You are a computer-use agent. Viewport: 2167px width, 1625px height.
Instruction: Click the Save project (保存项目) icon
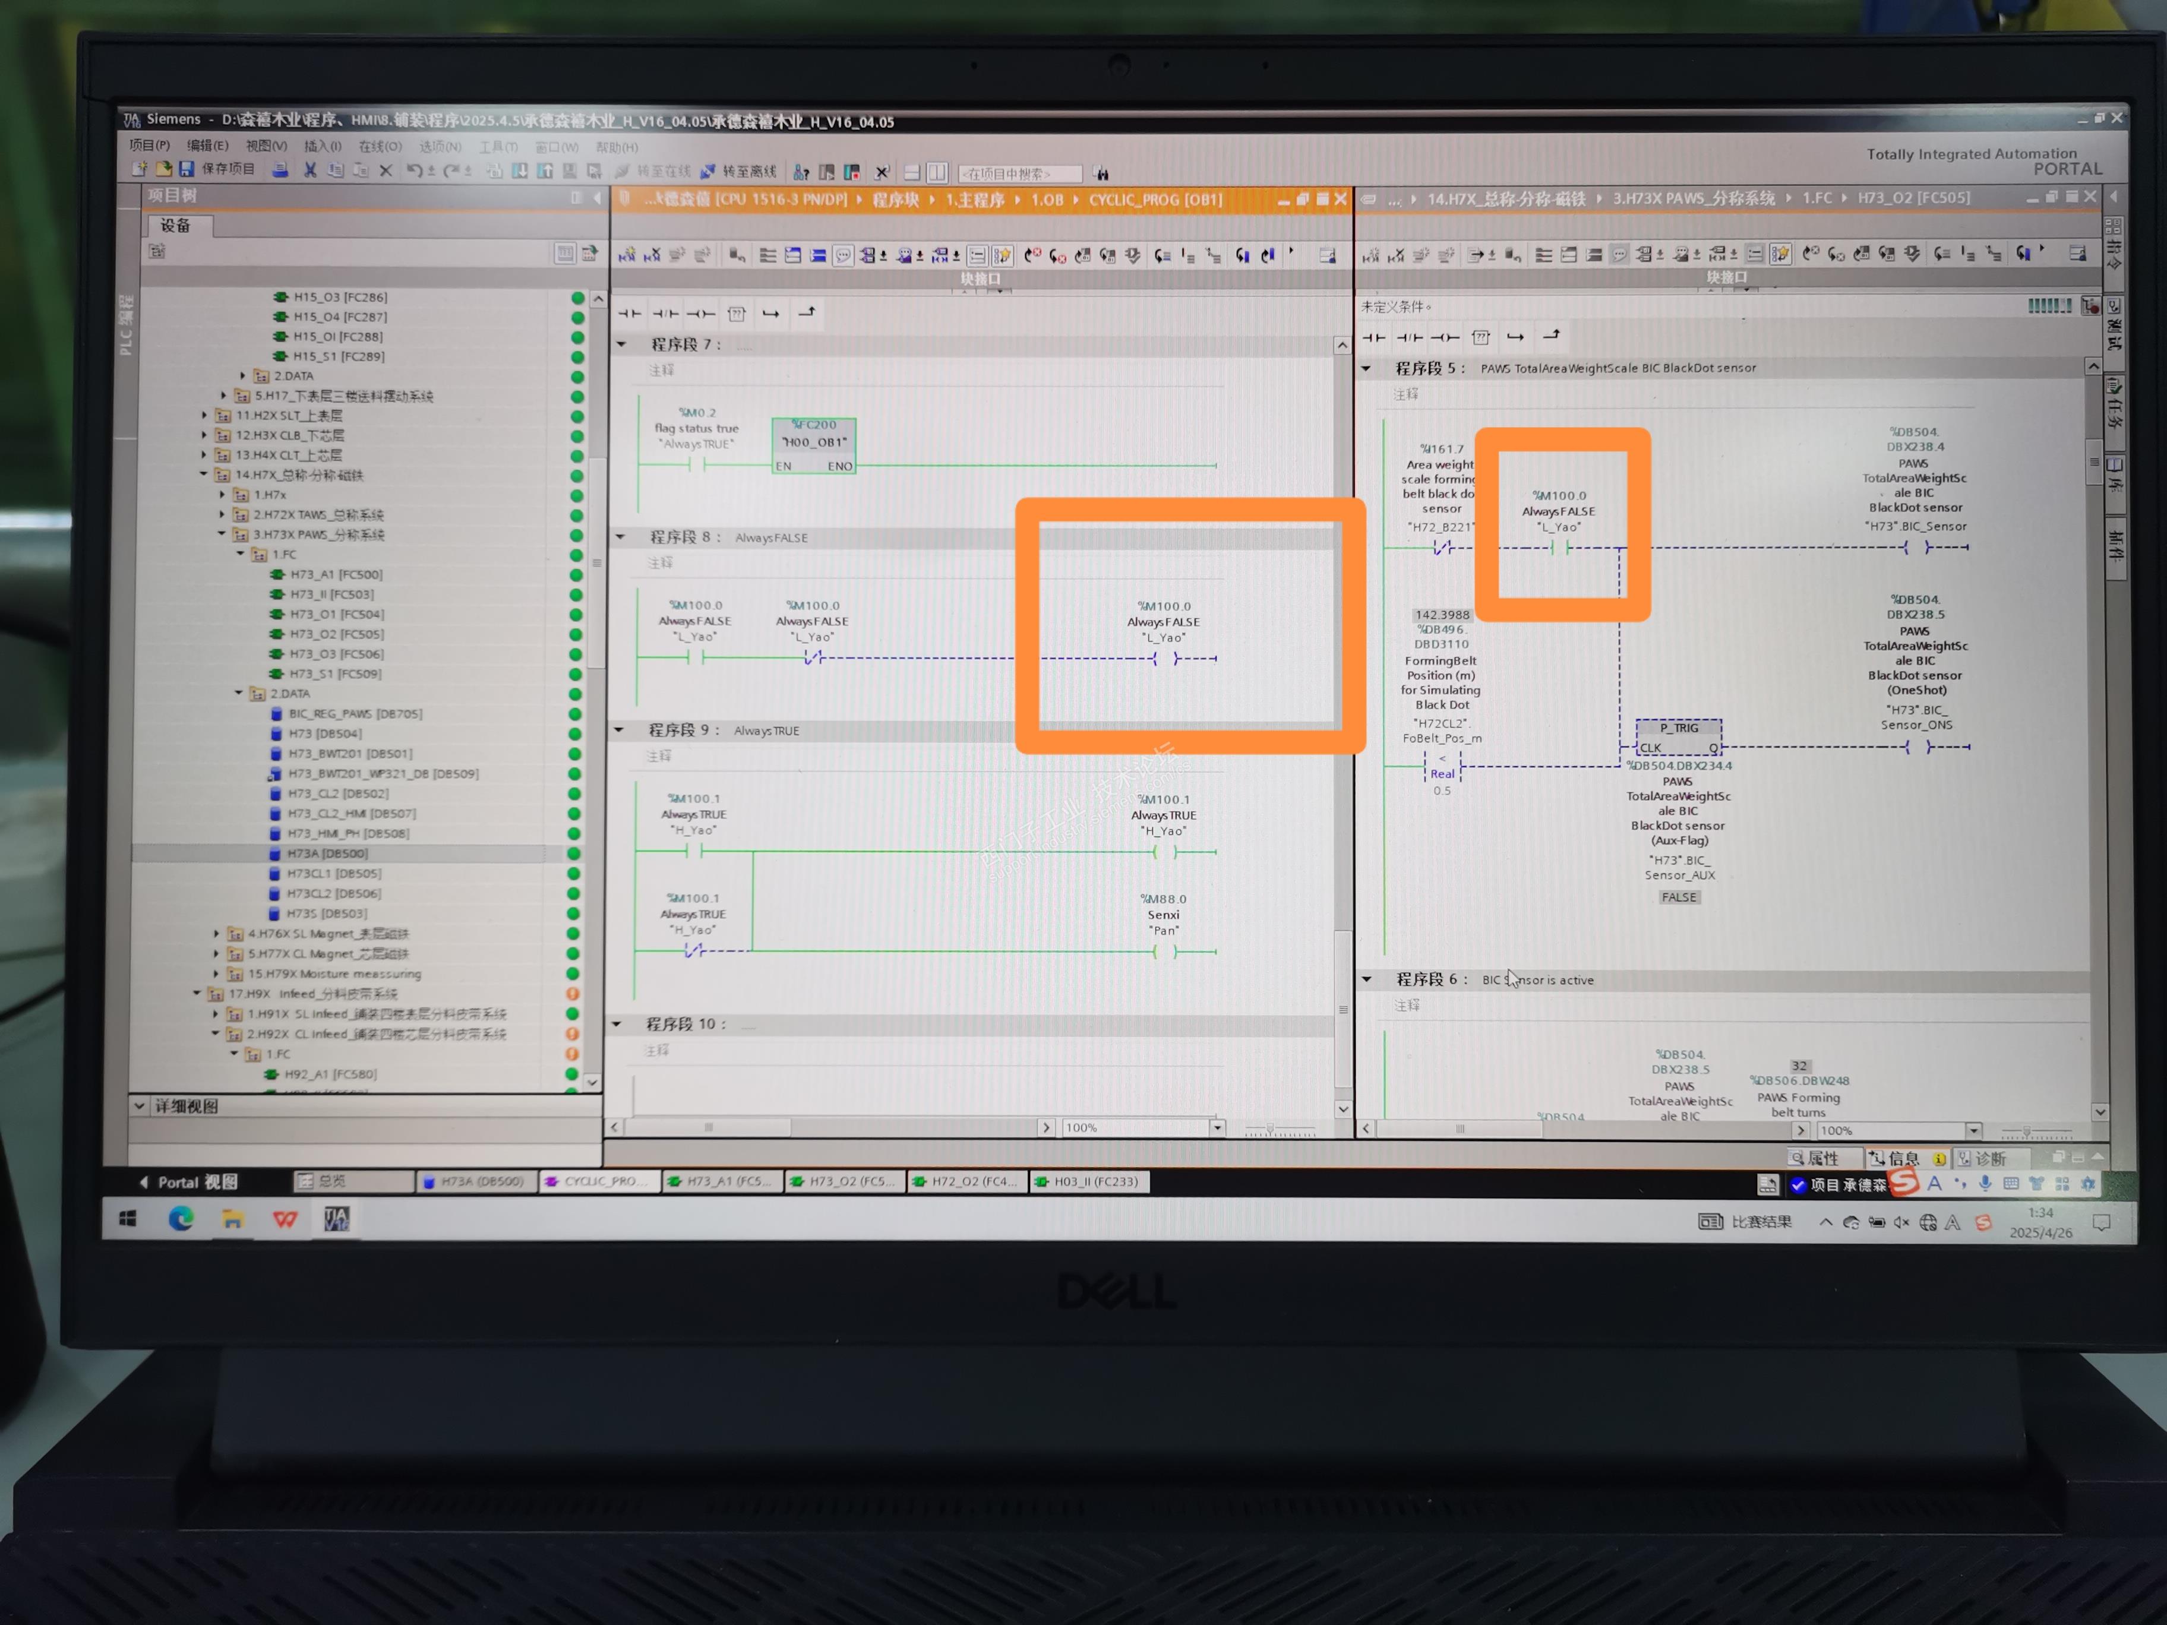(186, 169)
